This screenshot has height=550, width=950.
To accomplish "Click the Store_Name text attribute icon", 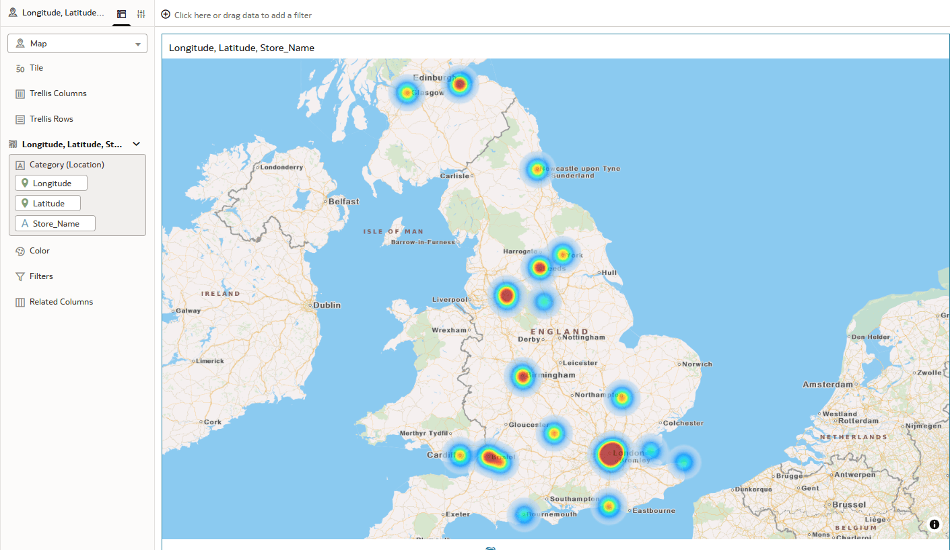I will pos(25,224).
